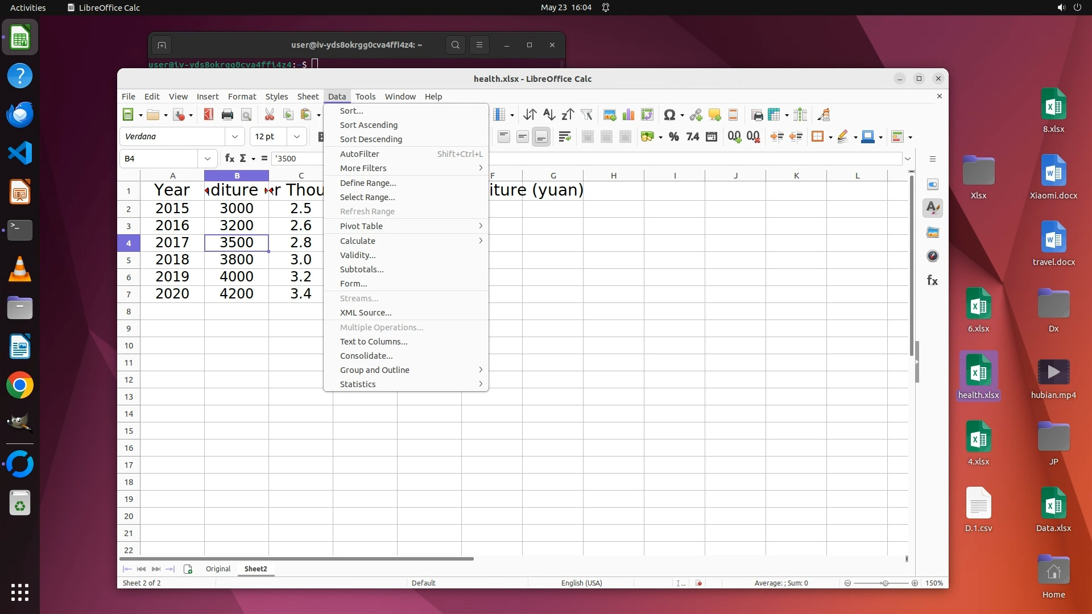Open Google Chrome from the dock
Screen dimensions: 1092x614
pyautogui.click(x=20, y=386)
